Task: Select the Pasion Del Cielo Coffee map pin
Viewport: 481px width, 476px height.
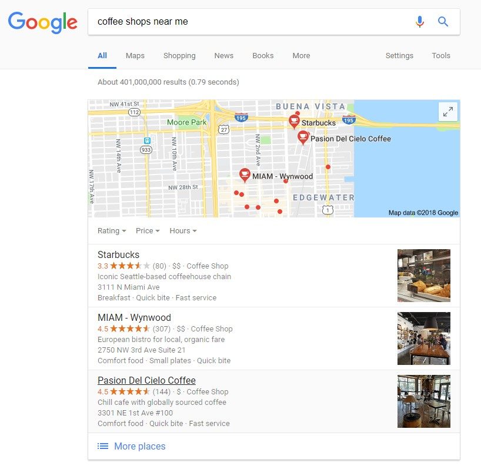Action: (303, 138)
